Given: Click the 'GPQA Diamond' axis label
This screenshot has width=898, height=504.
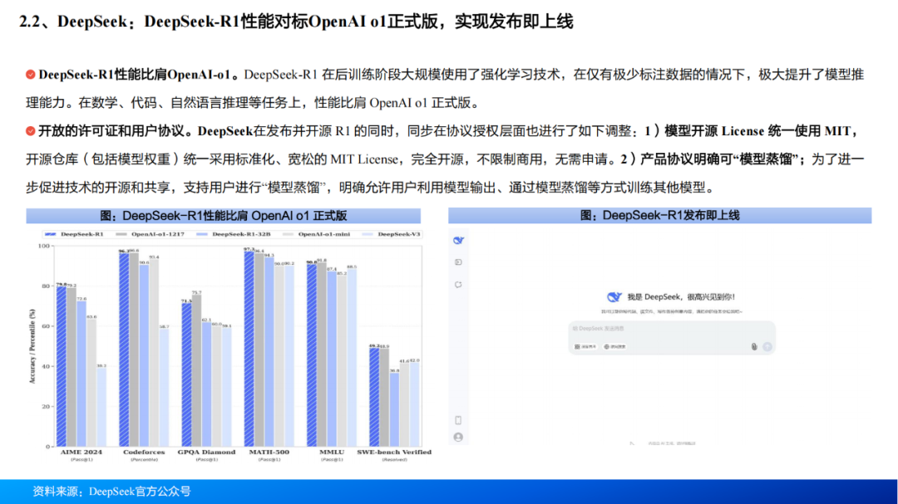Looking at the screenshot, I should click(206, 452).
